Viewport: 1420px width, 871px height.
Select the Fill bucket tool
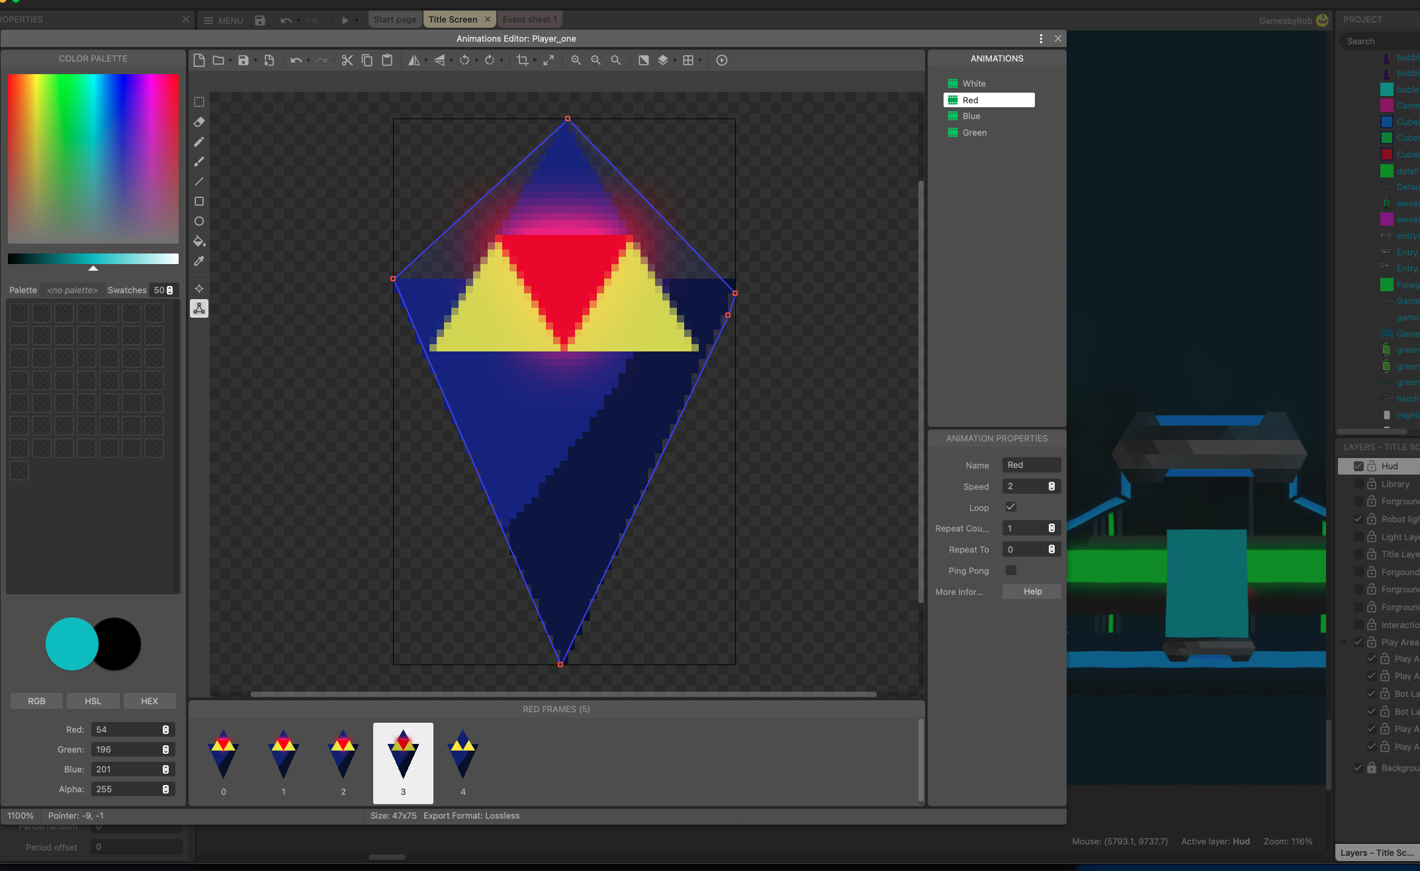199,241
